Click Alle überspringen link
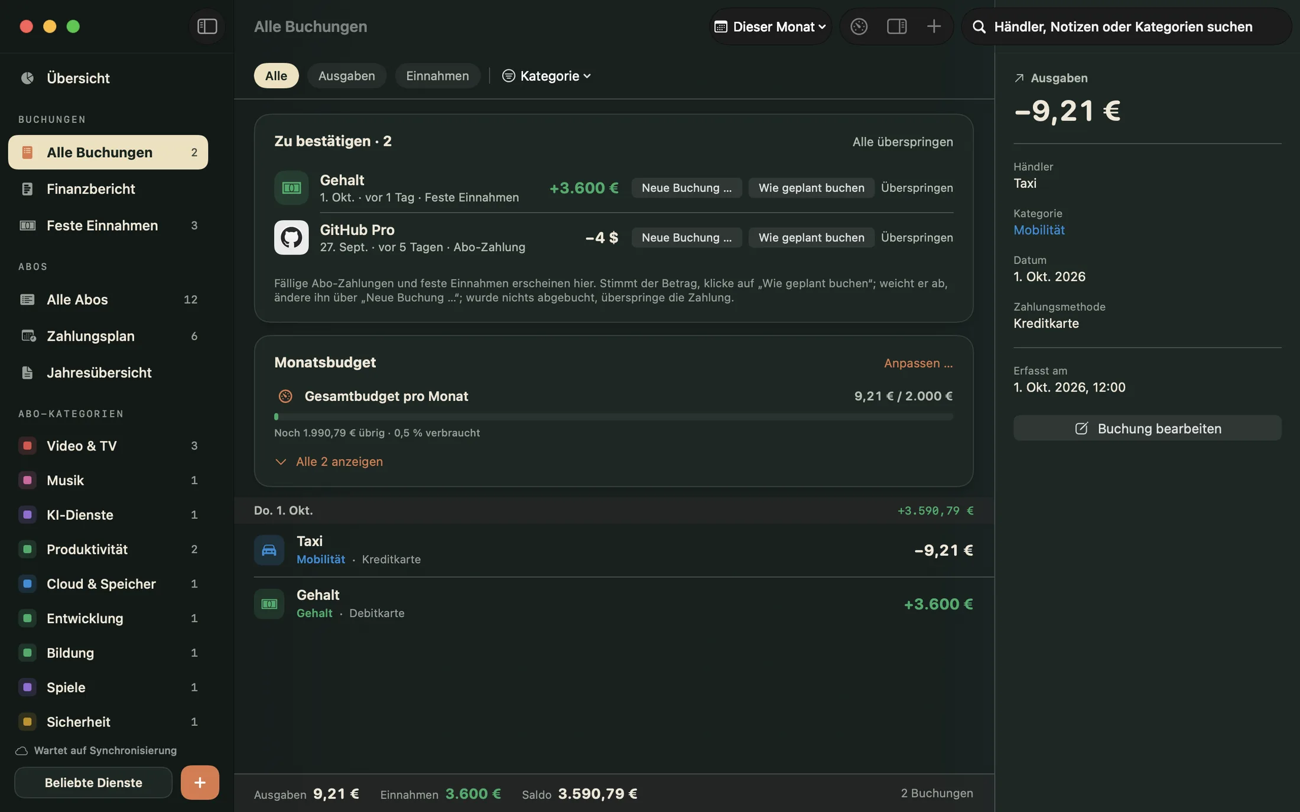 coord(902,142)
